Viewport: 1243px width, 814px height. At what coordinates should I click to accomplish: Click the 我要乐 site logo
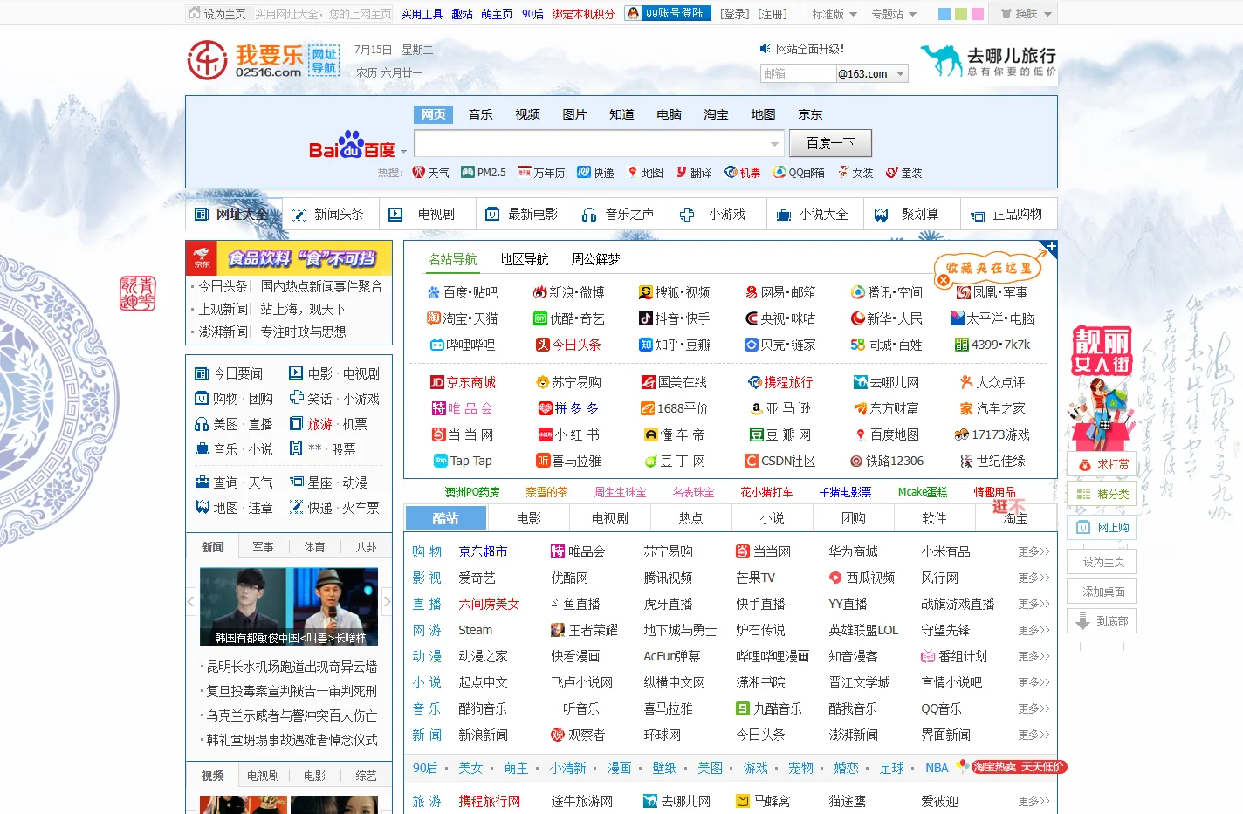pos(264,60)
